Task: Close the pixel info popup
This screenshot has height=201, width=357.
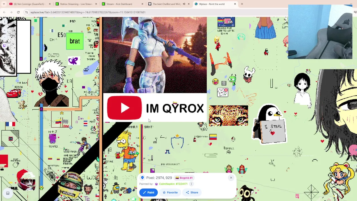Action: point(231,178)
